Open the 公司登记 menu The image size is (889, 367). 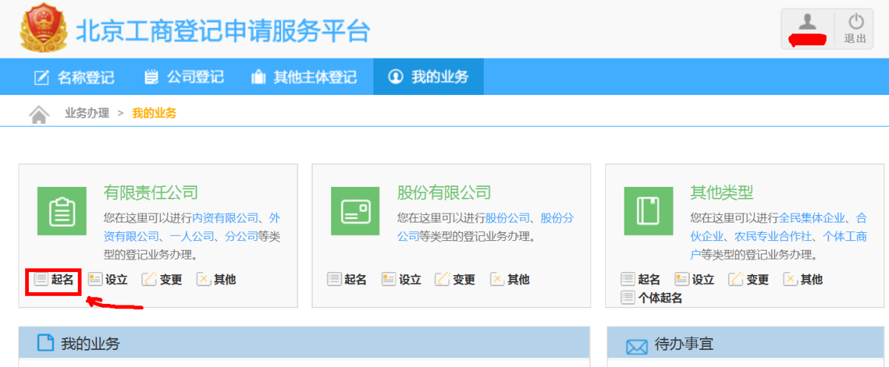[x=184, y=77]
